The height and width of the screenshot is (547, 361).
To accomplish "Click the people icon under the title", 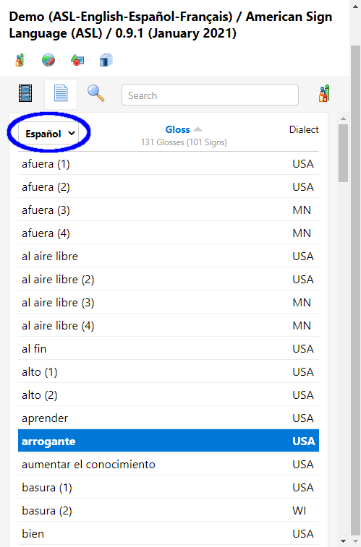I will (x=20, y=60).
